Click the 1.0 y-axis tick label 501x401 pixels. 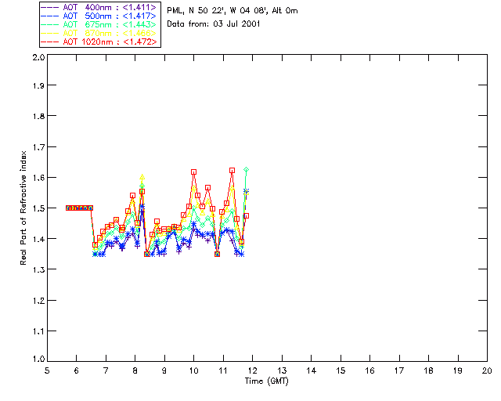coord(38,359)
